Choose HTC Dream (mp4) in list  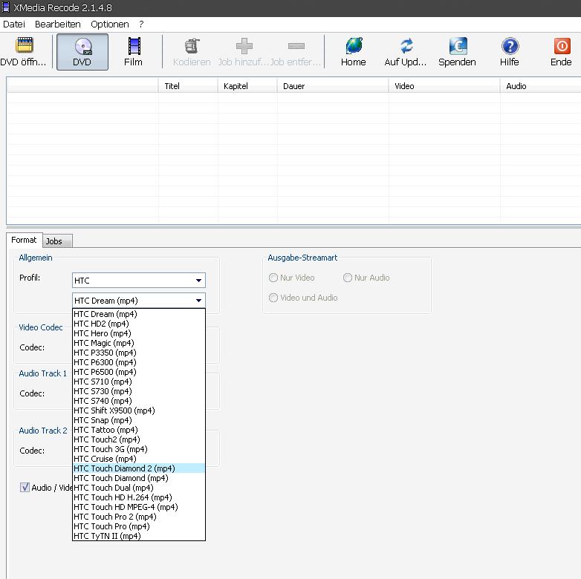pos(139,314)
